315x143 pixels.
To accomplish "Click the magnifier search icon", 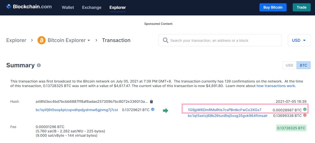I will coord(165,40).
